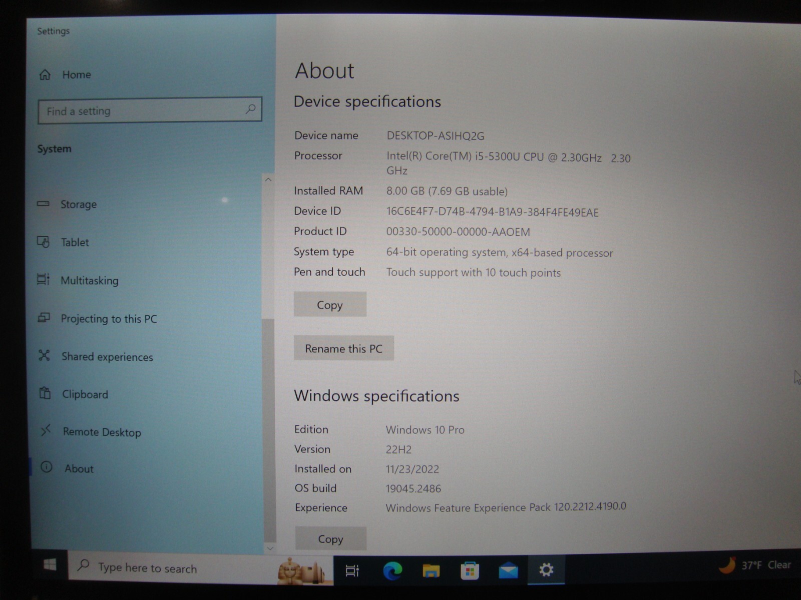Click the Shared experiences icon

coord(44,355)
